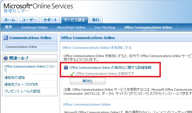Open the ホーム tab
The width and height of the screenshot is (192, 113).
click(x=10, y=20)
